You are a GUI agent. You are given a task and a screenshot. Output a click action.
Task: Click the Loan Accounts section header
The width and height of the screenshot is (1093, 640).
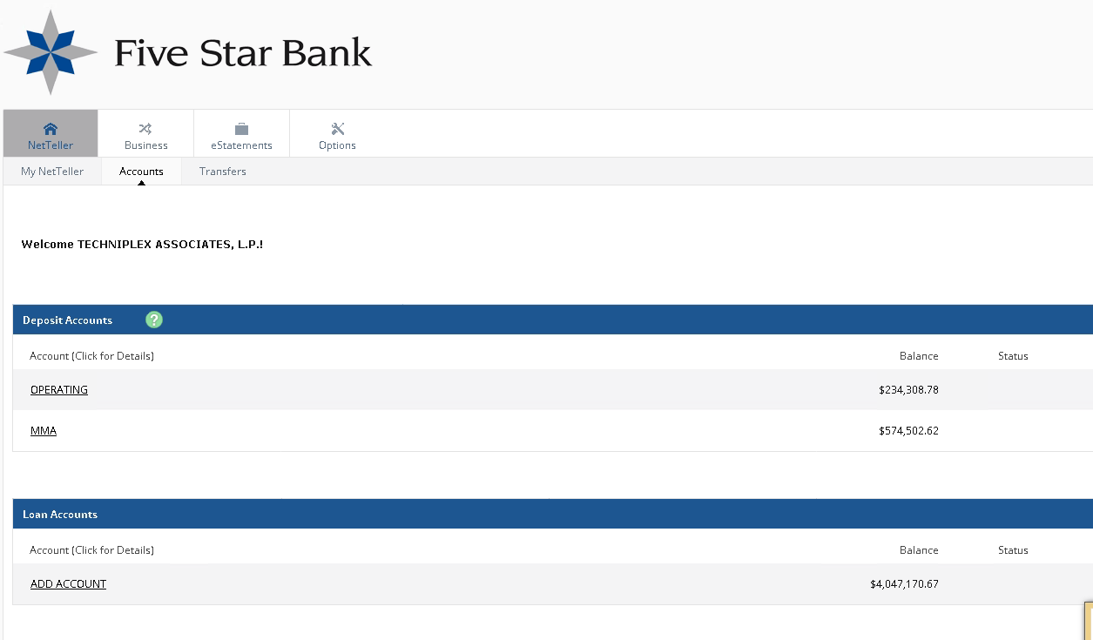pyautogui.click(x=60, y=515)
